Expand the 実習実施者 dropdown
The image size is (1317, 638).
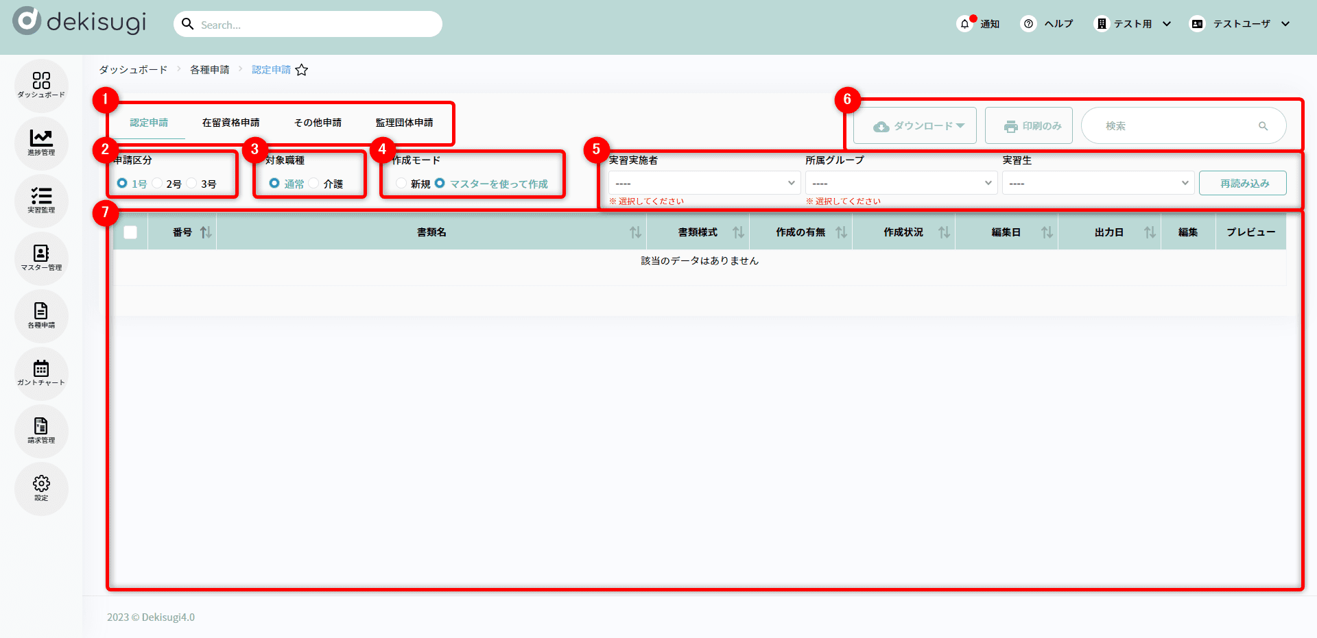point(704,183)
